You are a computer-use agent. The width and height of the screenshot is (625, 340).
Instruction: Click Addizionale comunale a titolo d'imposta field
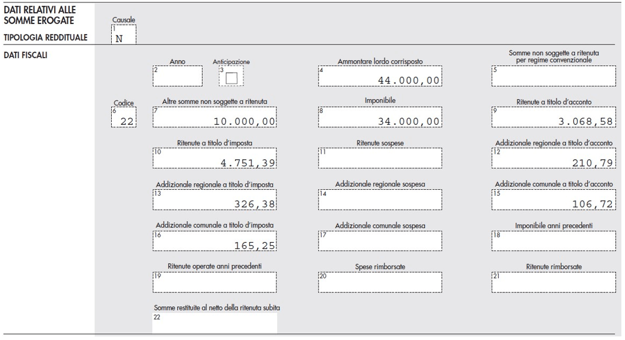[x=215, y=240]
